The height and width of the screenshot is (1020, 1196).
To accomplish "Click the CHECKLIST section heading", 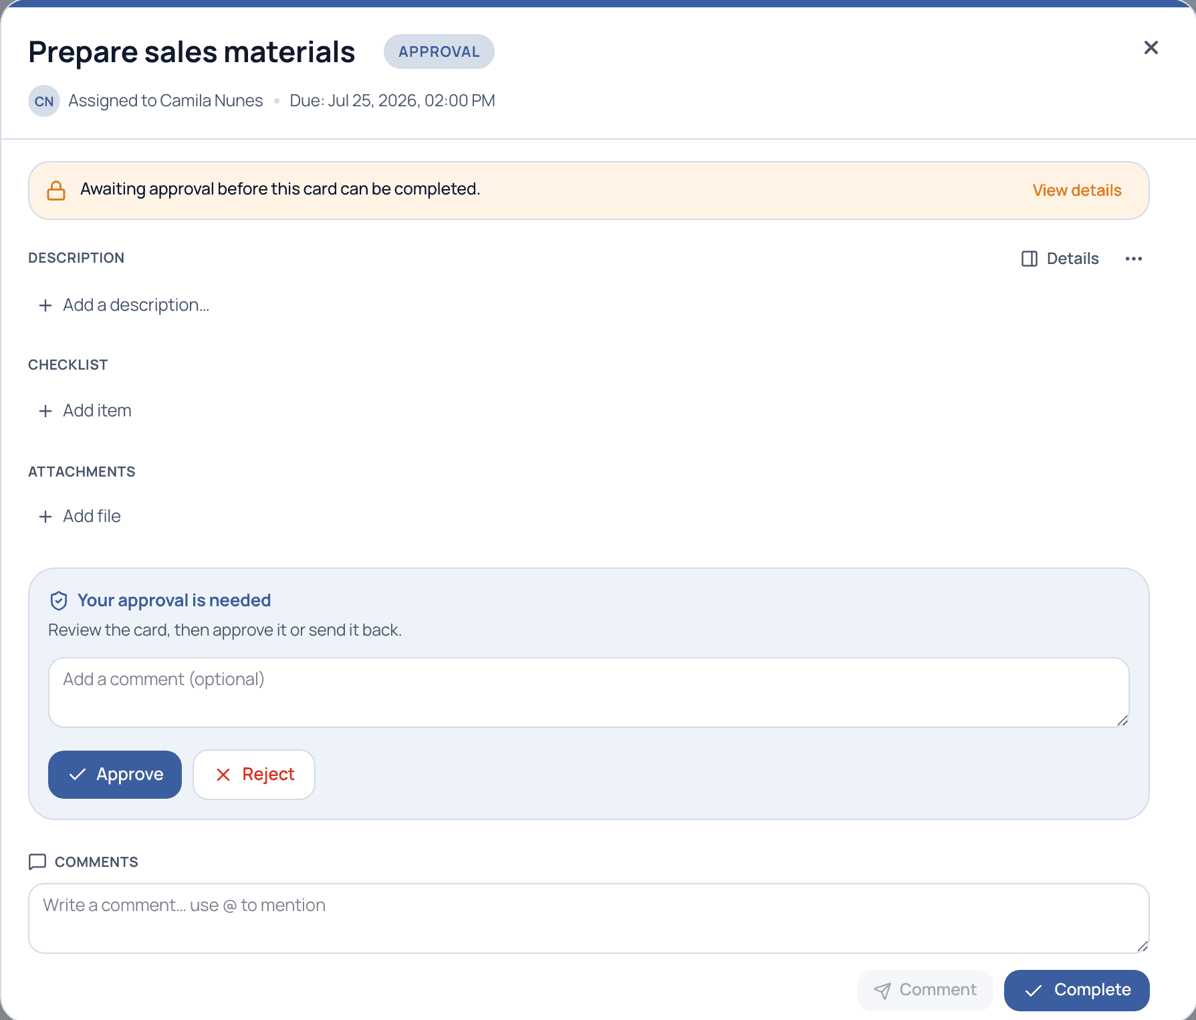I will (68, 365).
